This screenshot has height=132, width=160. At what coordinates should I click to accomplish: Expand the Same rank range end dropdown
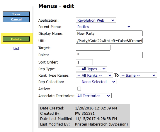[138, 75]
